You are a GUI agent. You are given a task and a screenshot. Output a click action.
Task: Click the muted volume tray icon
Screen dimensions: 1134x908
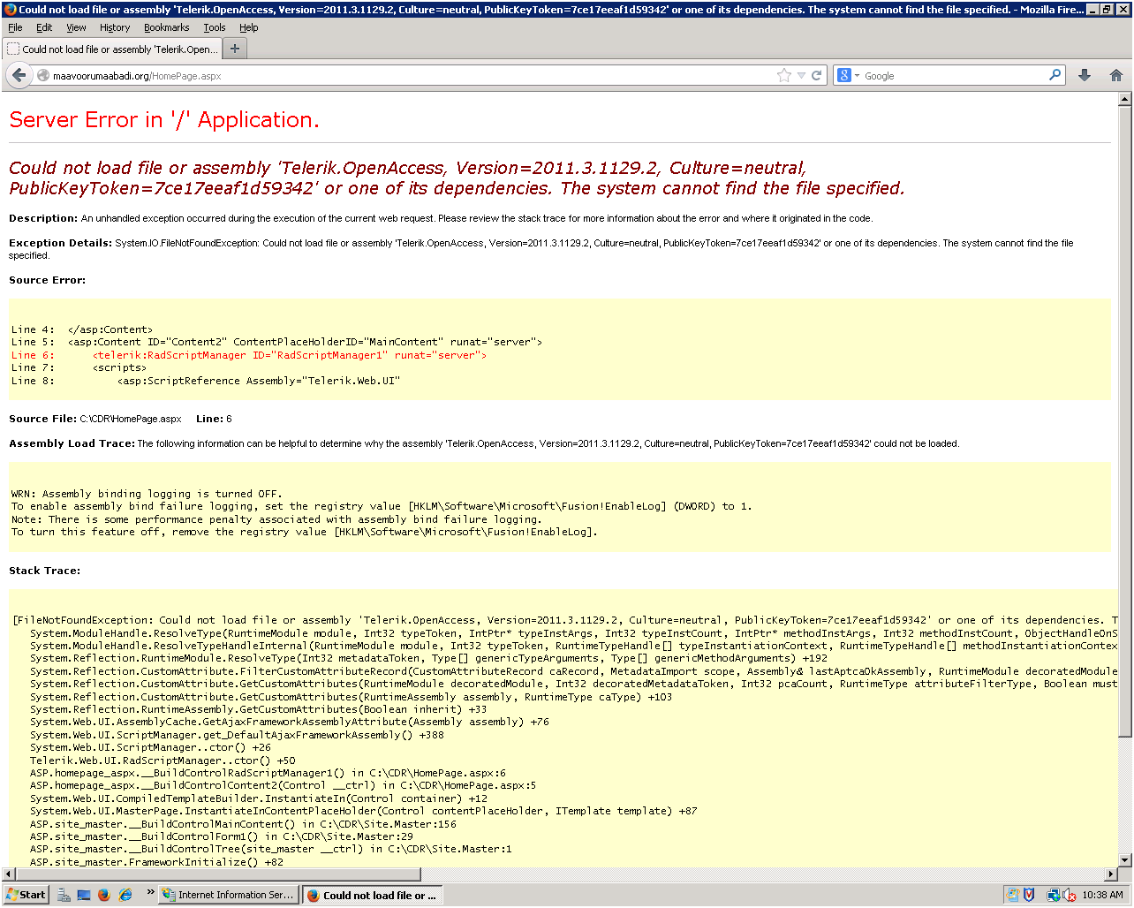pos(1069,895)
